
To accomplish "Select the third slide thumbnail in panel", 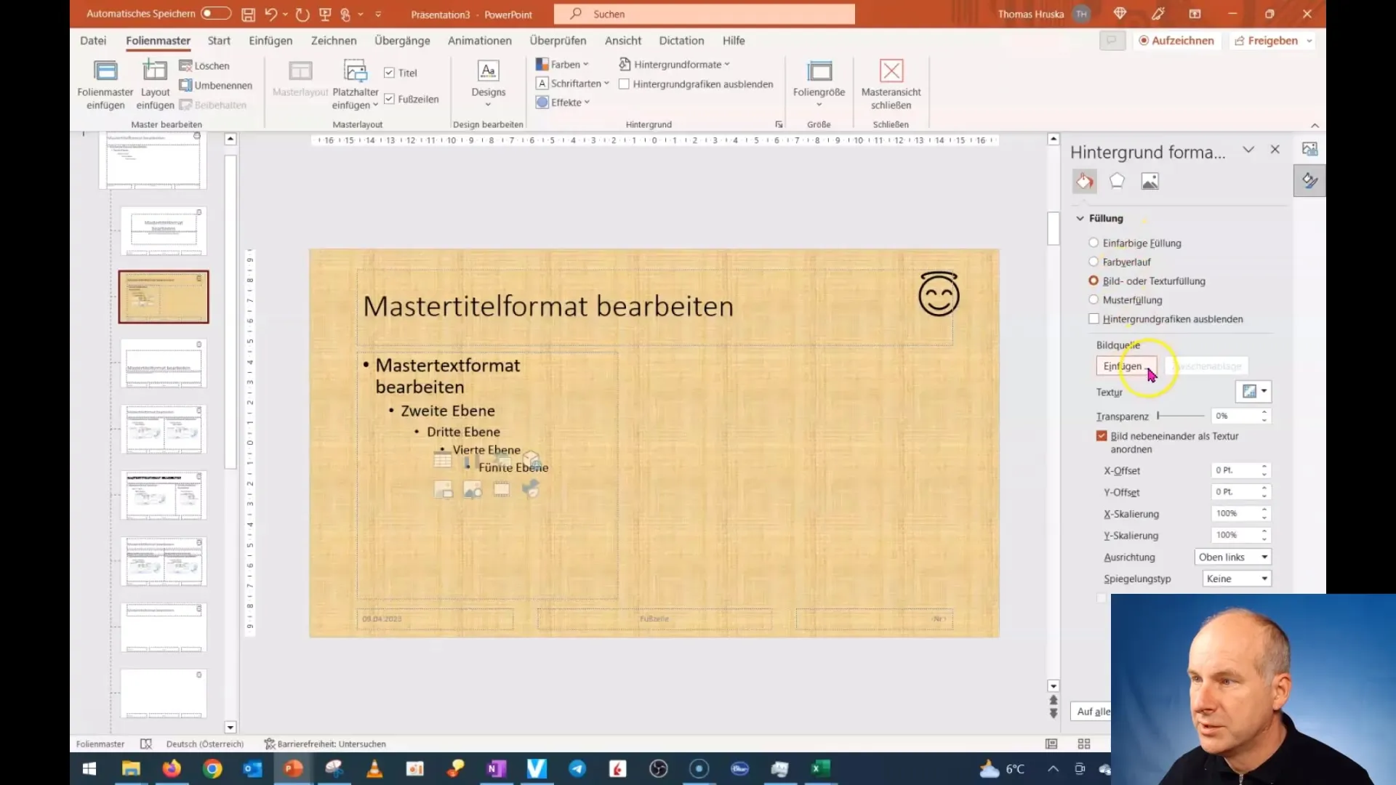I will click(x=163, y=296).
